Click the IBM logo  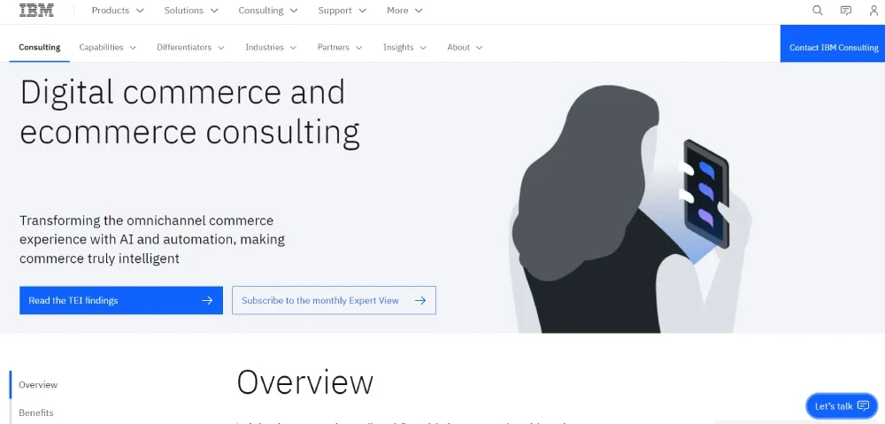36,11
